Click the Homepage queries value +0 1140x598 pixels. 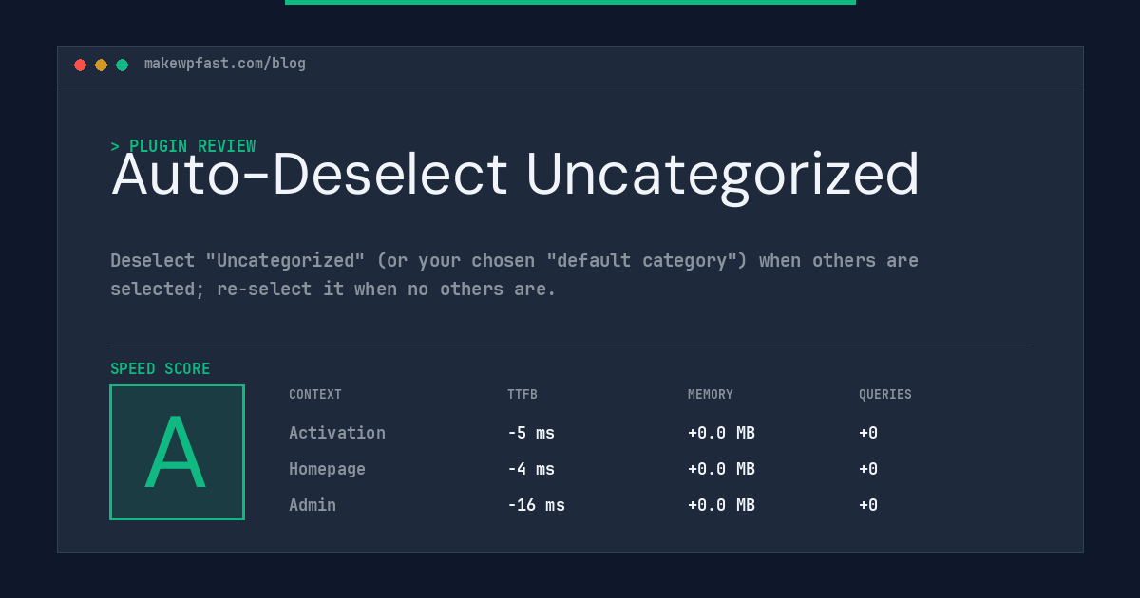click(x=868, y=469)
